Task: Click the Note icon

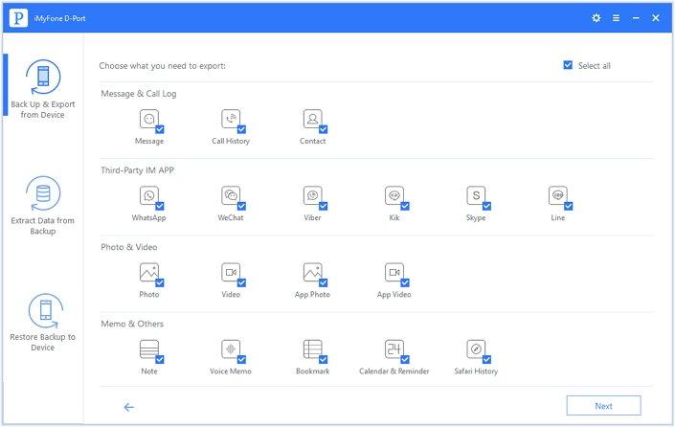Action: point(149,349)
